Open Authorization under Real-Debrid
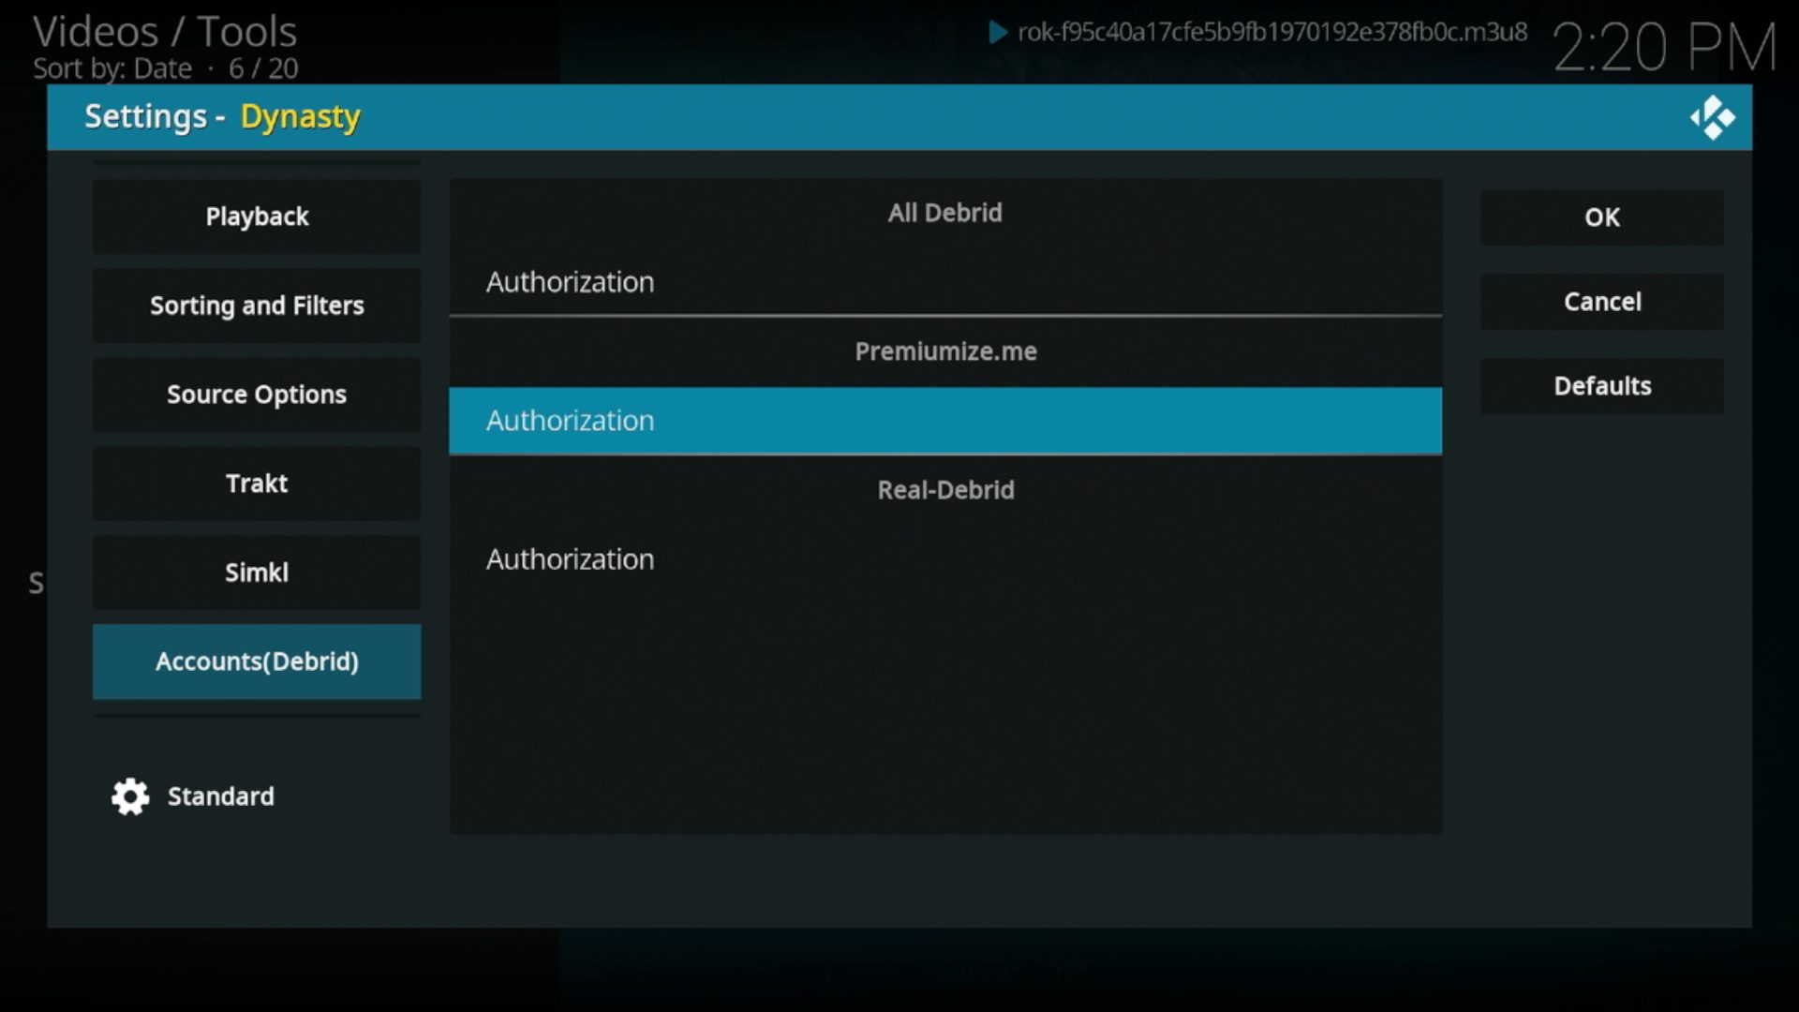1799x1012 pixels. tap(945, 559)
